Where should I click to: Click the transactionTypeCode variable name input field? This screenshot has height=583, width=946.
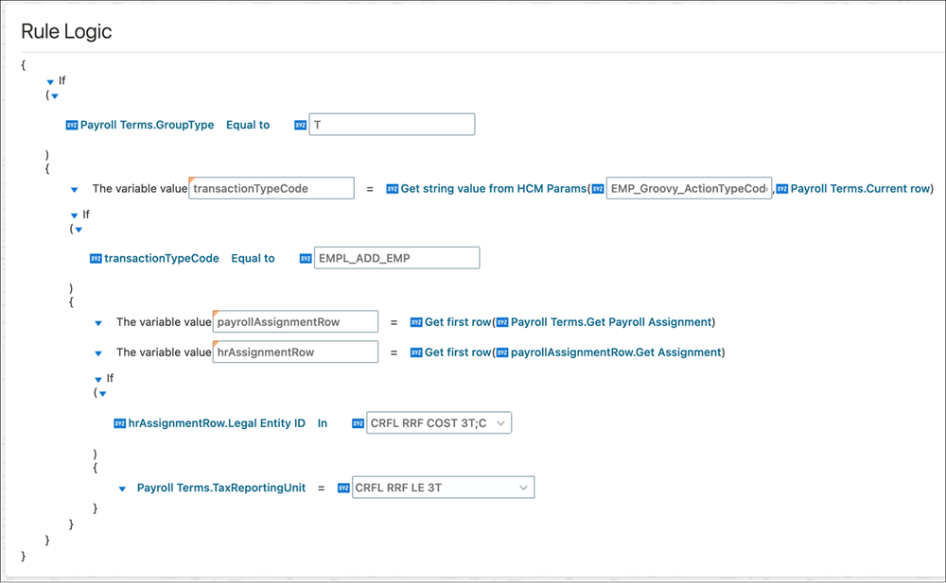click(x=271, y=188)
